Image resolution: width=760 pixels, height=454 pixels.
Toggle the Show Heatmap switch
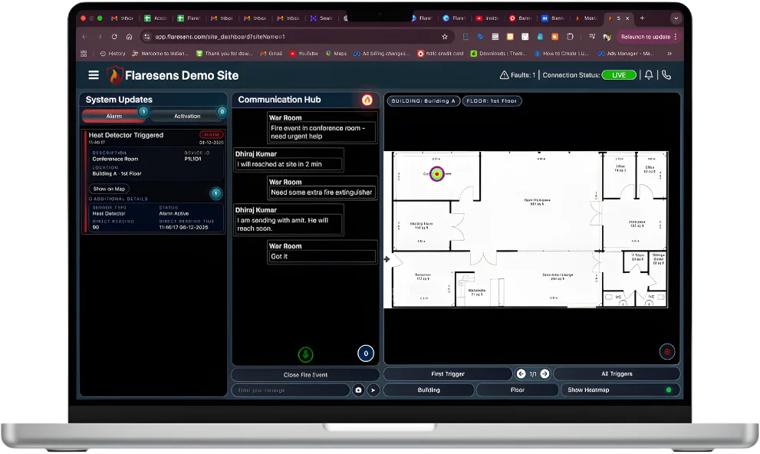coord(668,390)
